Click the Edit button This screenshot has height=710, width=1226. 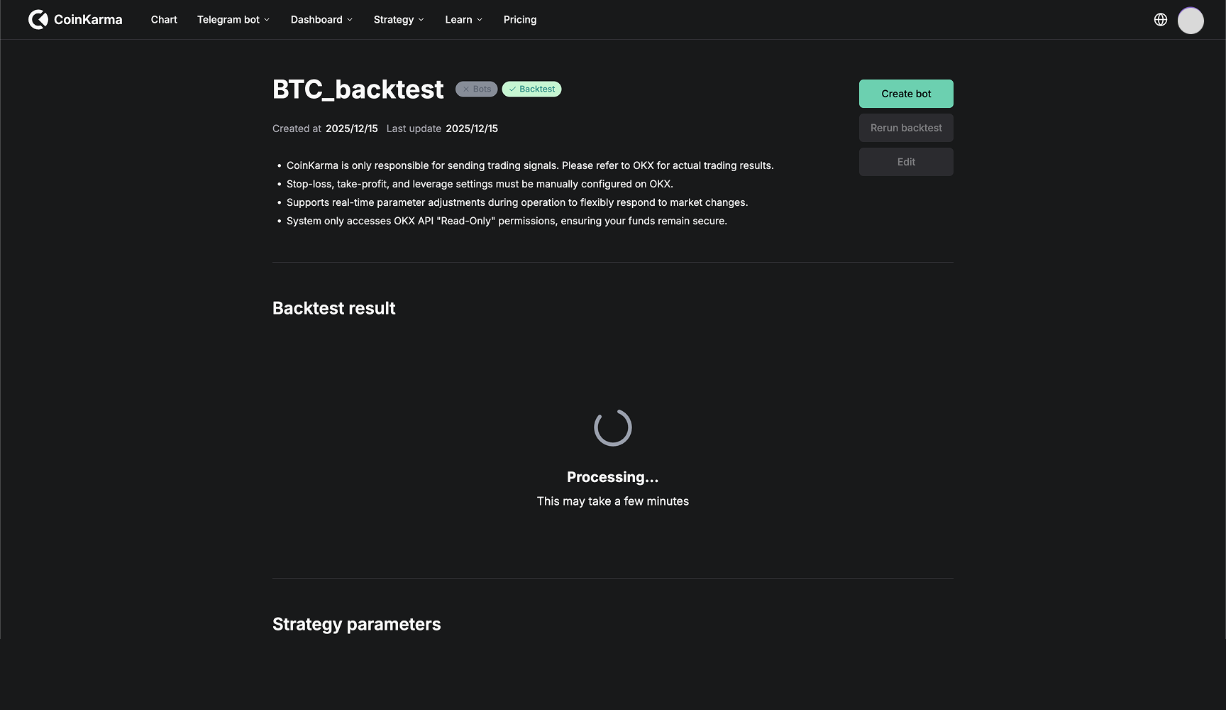coord(906,162)
